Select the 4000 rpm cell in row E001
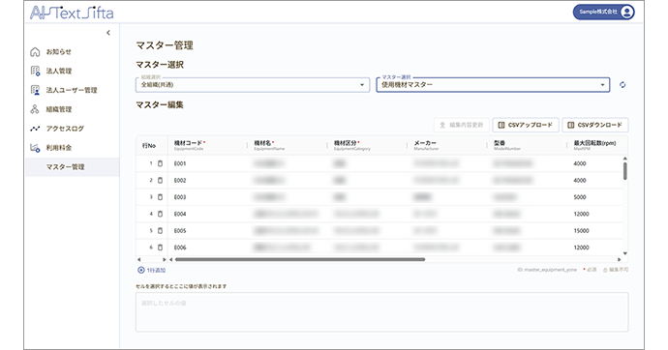Image resolution: width=668 pixels, height=350 pixels. point(594,163)
